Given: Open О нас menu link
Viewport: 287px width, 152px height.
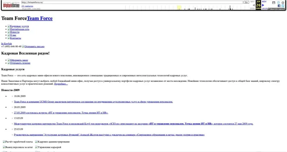Looking at the screenshot, I should [x=12, y=35].
